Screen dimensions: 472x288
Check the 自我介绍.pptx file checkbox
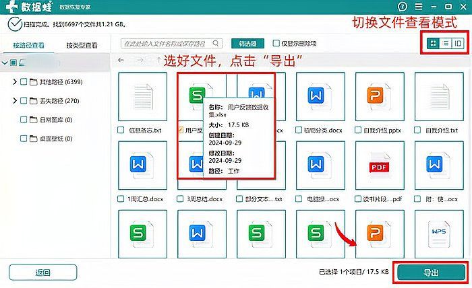[x=358, y=130]
